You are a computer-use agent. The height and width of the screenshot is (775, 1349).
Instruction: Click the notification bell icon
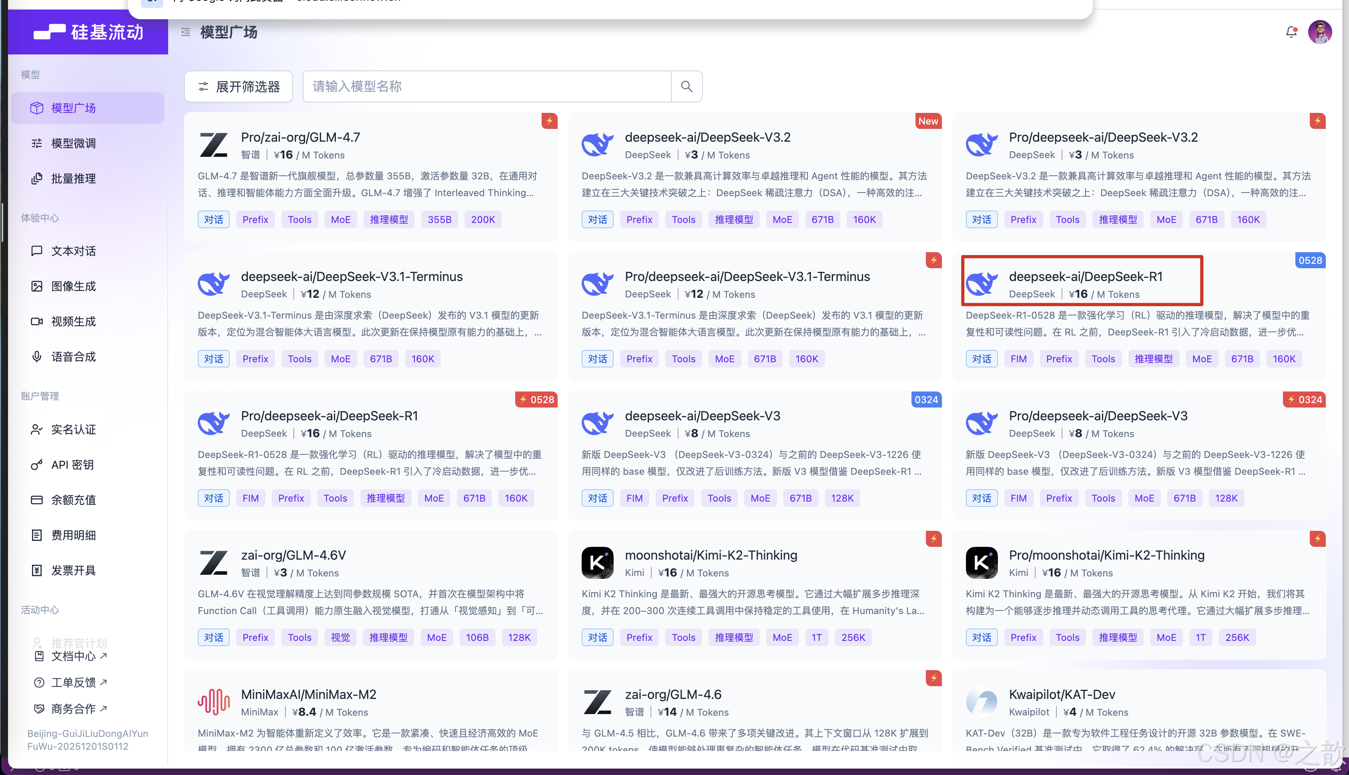(x=1291, y=32)
